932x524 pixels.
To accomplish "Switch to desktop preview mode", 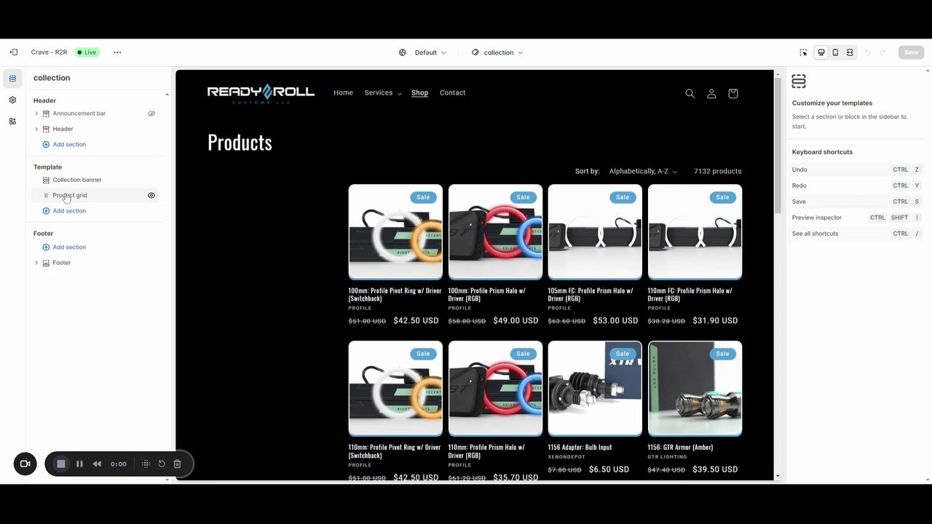I will (821, 52).
